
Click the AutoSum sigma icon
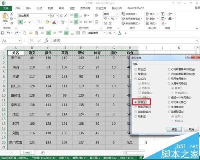tap(163, 14)
